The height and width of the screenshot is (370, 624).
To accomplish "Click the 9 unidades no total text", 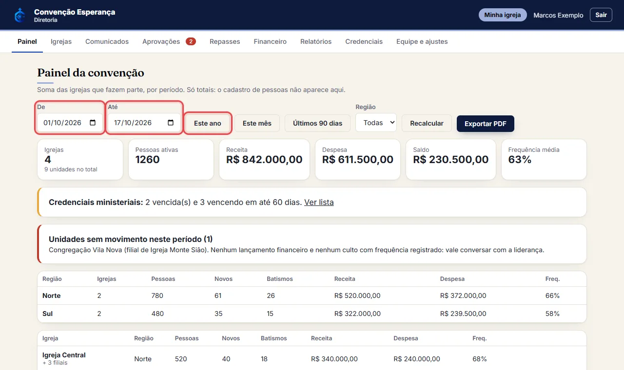I will click(x=71, y=169).
